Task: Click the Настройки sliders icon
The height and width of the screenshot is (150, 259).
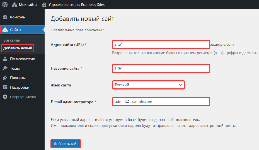Action: click(x=5, y=87)
